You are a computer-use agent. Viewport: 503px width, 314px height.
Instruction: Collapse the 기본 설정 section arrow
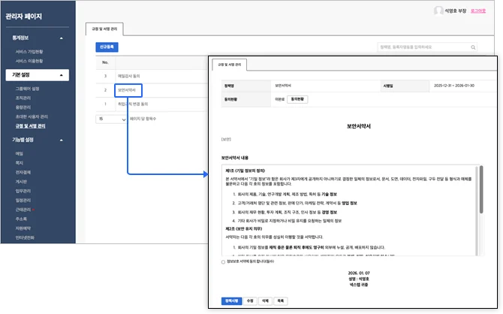[x=62, y=75]
